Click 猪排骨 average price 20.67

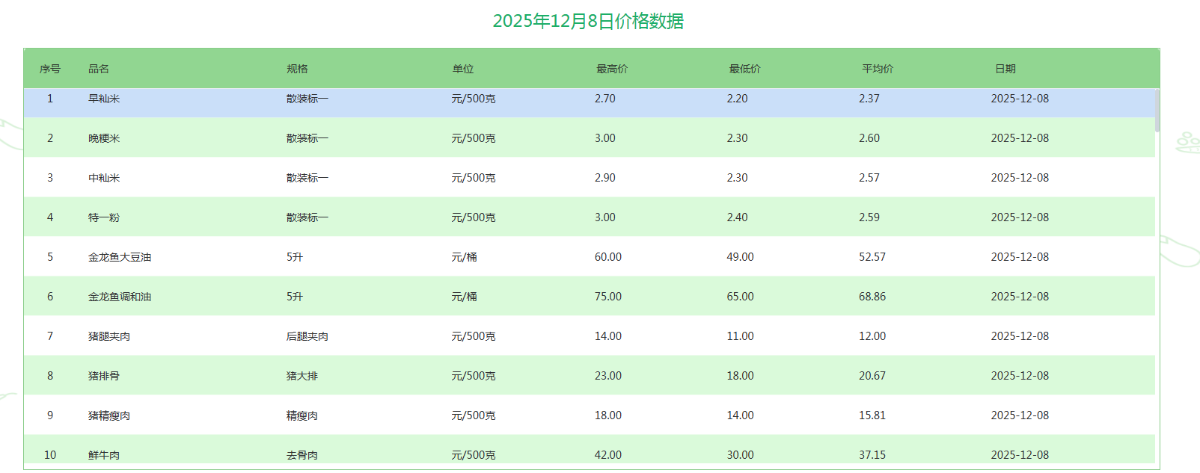[872, 376]
